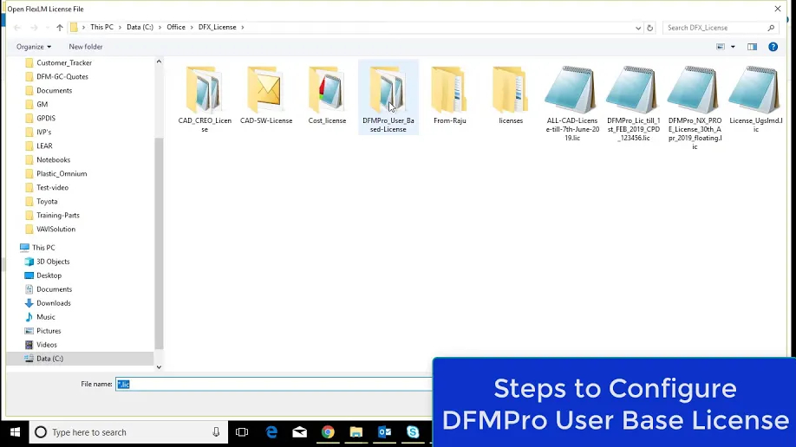Select Data (C:) drive in sidebar

point(82,359)
